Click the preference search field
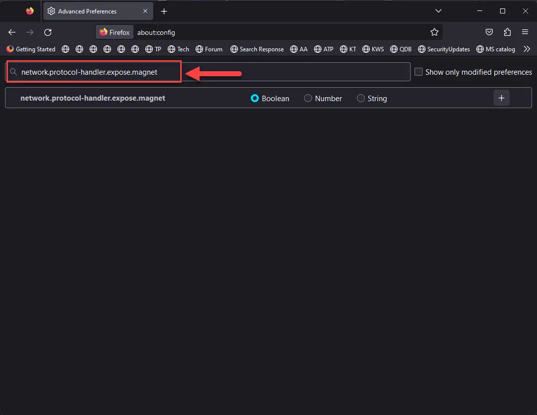This screenshot has height=415, width=537. pyautogui.click(x=208, y=72)
